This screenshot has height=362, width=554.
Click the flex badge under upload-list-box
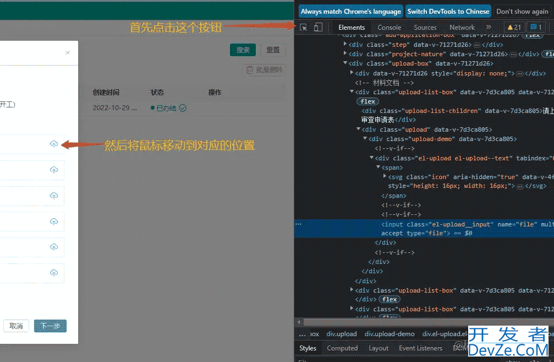pos(368,101)
